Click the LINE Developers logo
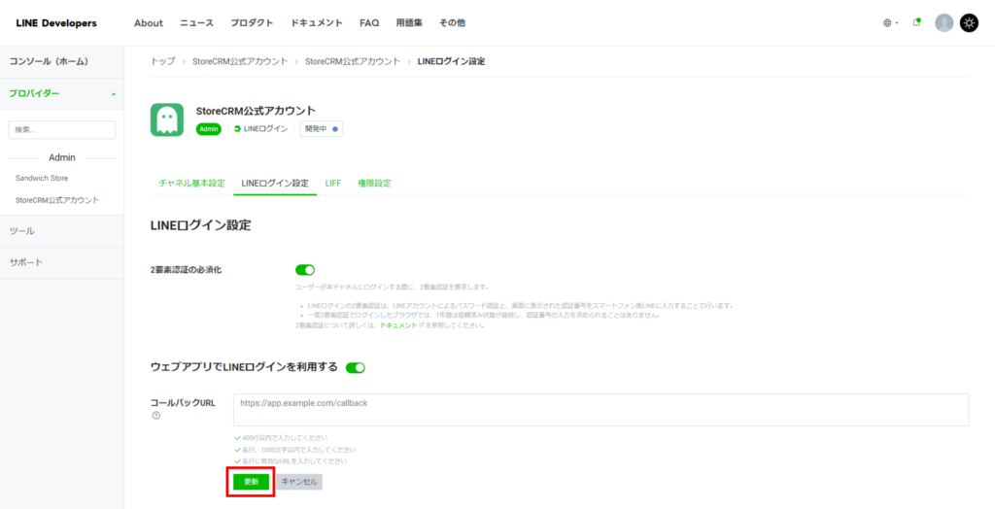Image resolution: width=995 pixels, height=509 pixels. (x=56, y=23)
